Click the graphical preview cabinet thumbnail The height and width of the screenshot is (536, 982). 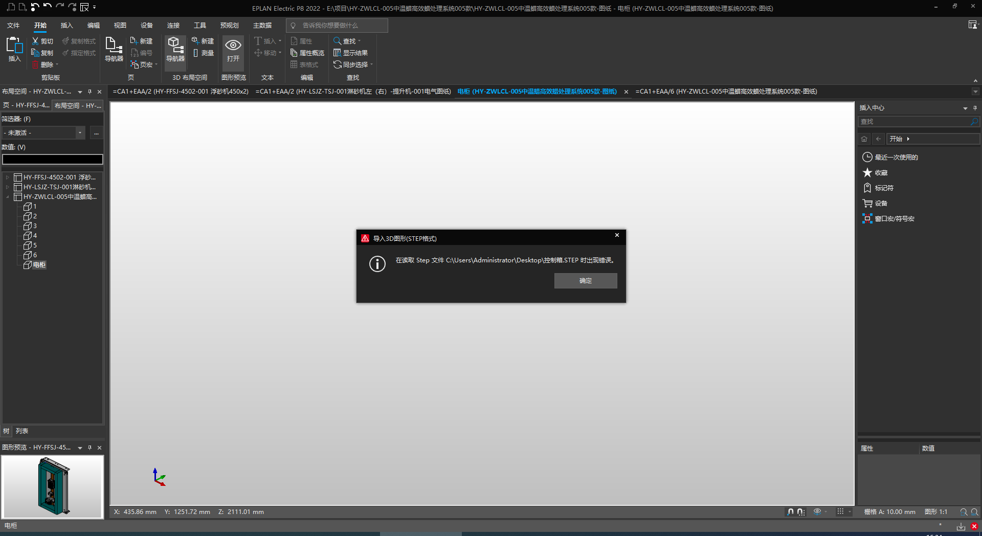pos(53,486)
